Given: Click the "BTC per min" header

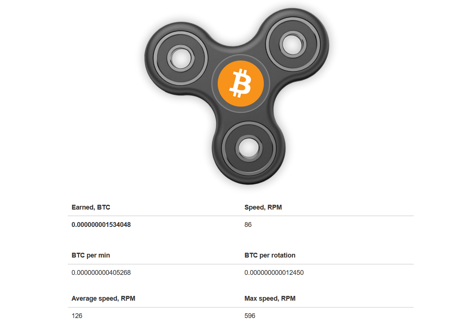Looking at the screenshot, I should pos(91,255).
